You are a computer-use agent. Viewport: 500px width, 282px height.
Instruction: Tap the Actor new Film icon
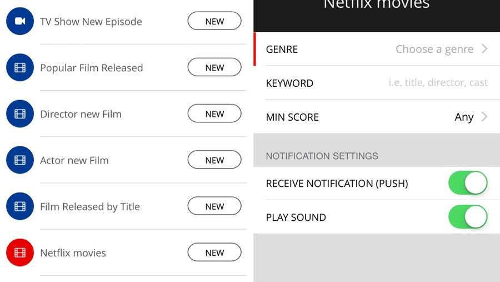coord(20,160)
